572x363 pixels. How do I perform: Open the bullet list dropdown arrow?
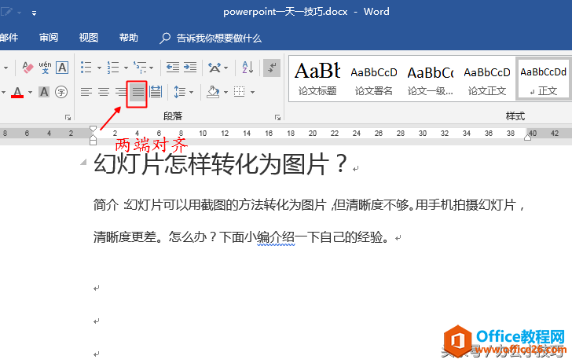tap(97, 68)
